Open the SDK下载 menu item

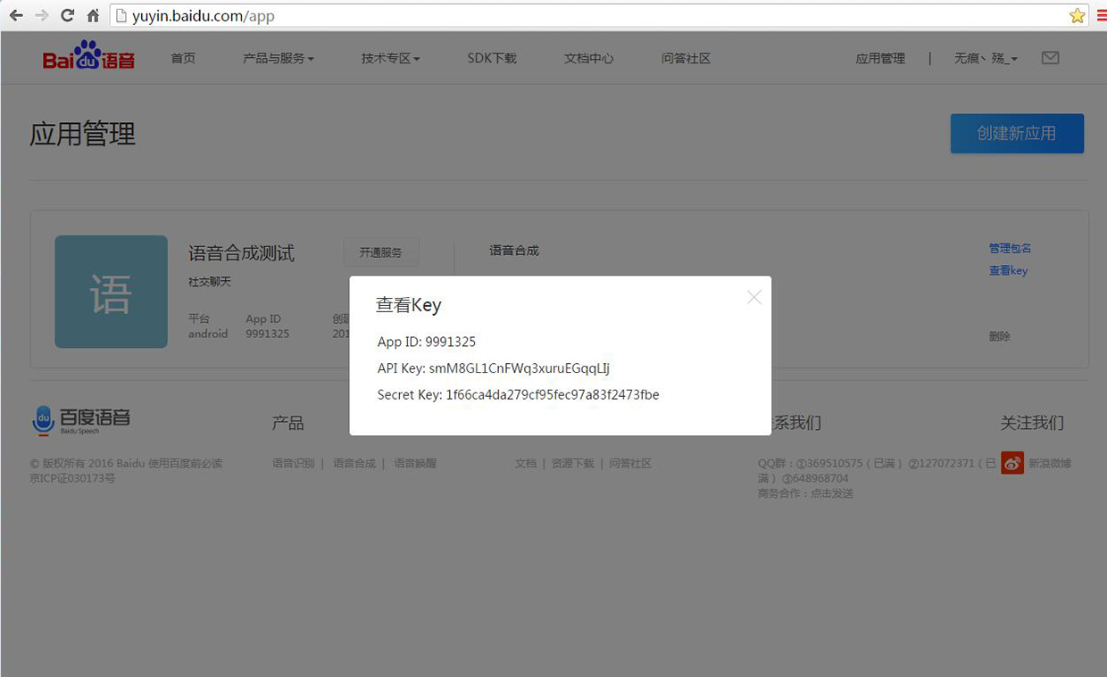tap(492, 58)
